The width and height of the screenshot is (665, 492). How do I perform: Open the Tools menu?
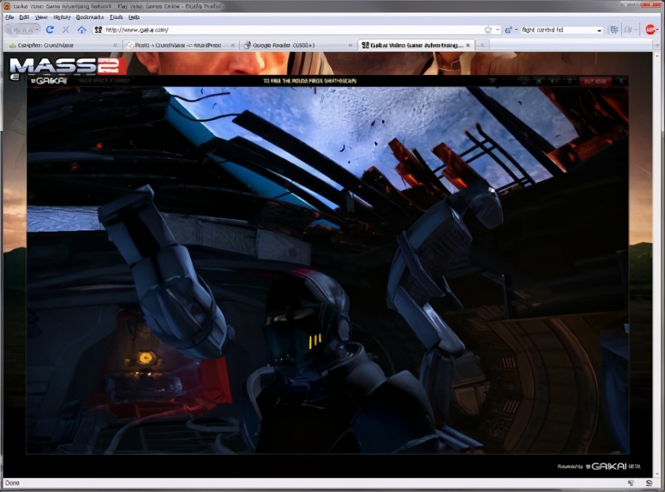coord(116,17)
